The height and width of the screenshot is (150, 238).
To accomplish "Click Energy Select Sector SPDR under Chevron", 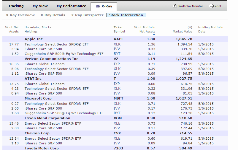I will click(x=53, y=138).
